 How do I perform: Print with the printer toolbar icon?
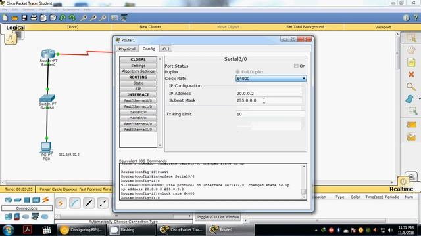pos(34,18)
